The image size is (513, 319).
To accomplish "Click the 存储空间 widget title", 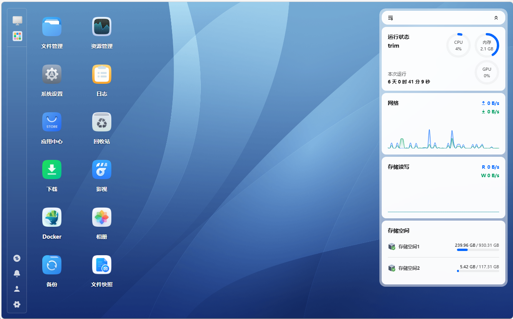I will (399, 231).
